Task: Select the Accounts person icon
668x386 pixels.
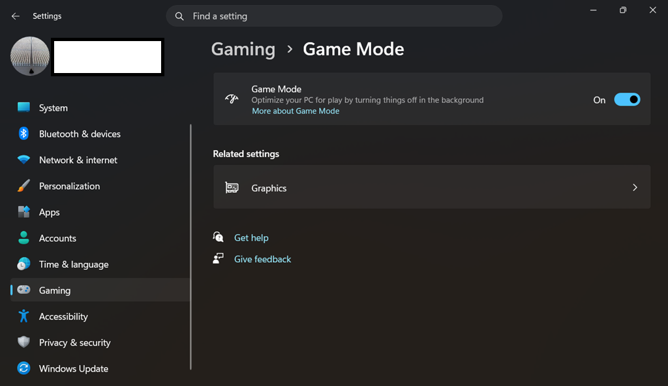Action: [x=24, y=238]
